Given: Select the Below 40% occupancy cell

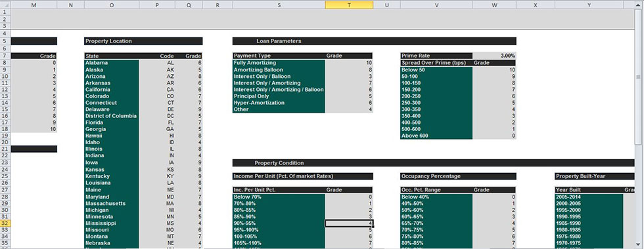Looking at the screenshot, I should coord(436,197).
